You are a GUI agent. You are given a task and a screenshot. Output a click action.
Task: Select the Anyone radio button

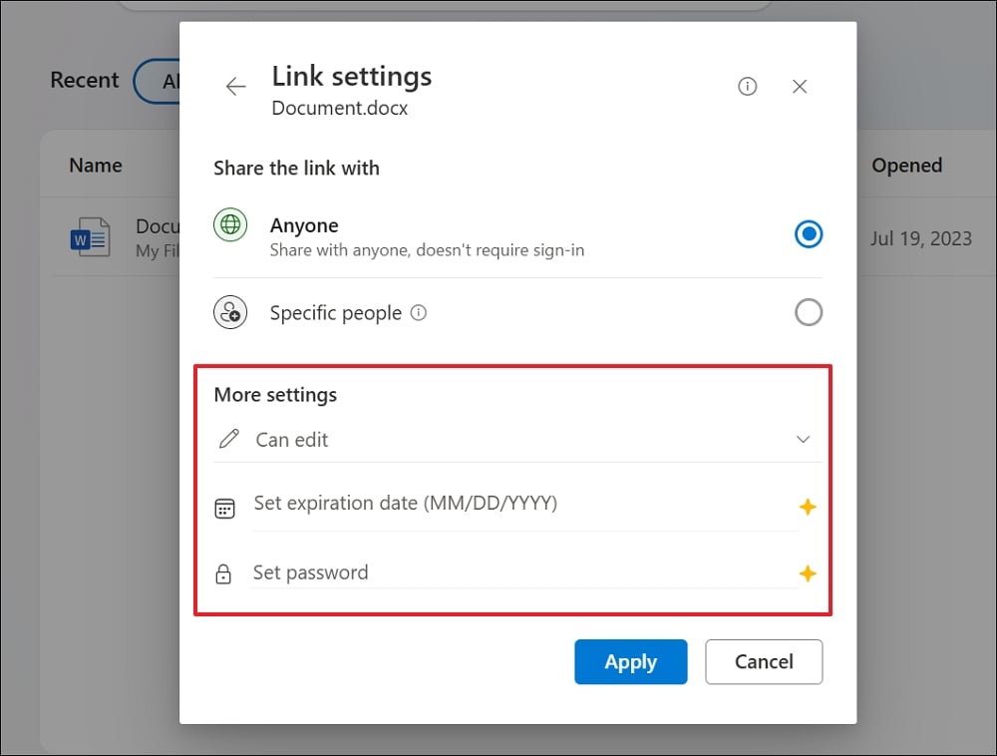809,234
